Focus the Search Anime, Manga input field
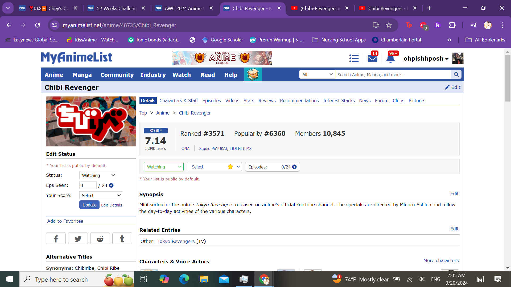Screen dimensions: 511x287 393,75
